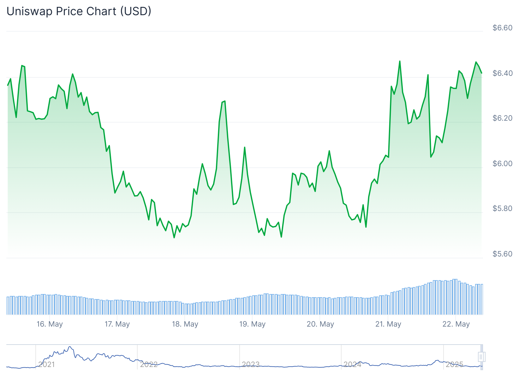
Task: Click the 16. May date label
Action: pos(50,324)
